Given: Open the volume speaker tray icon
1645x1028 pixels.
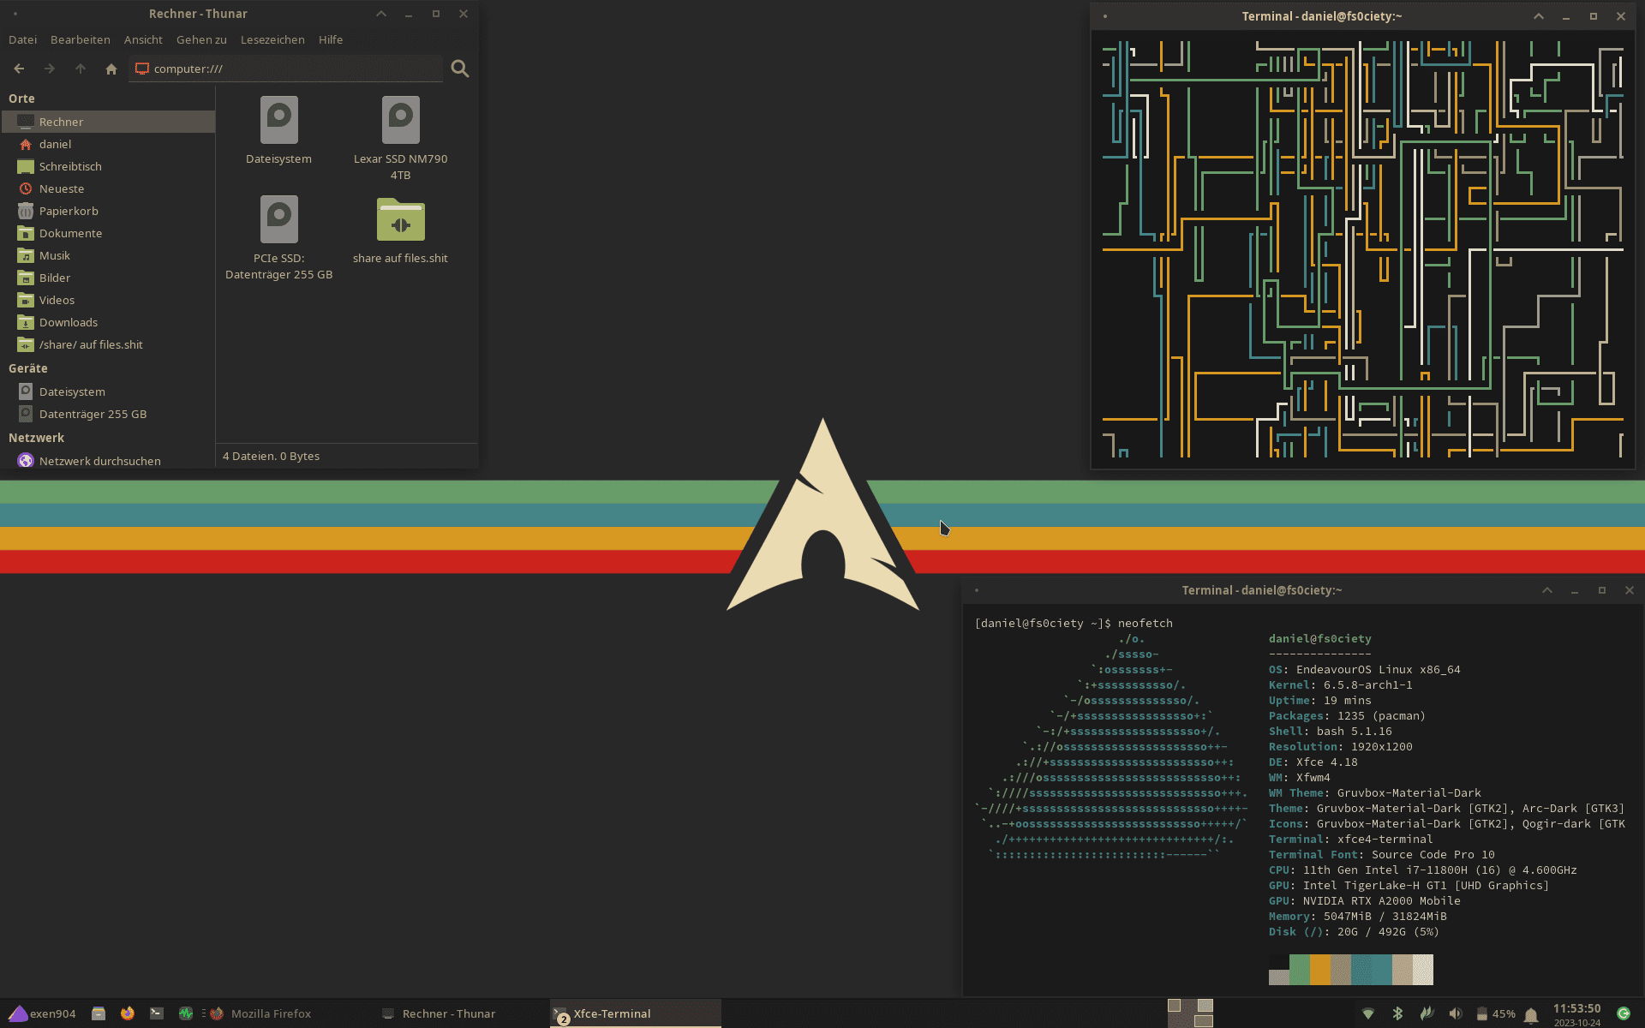Looking at the screenshot, I should click(1456, 1013).
